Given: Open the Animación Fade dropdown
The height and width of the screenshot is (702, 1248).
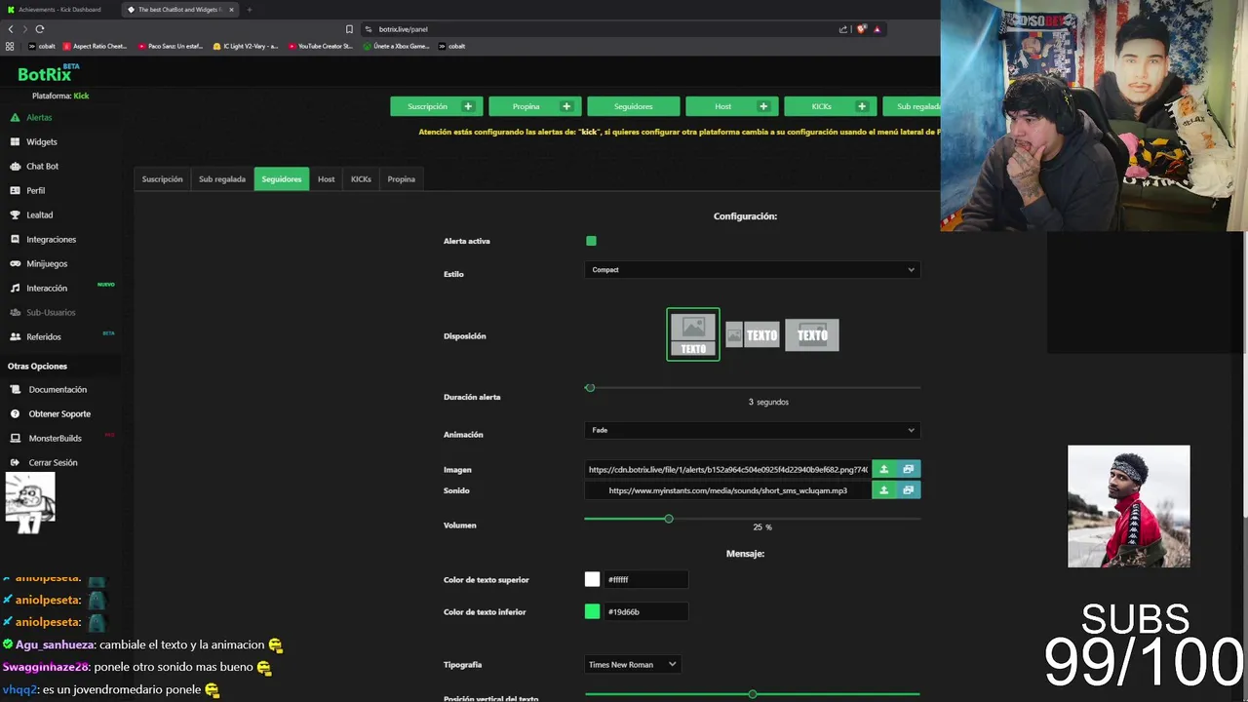Looking at the screenshot, I should pyautogui.click(x=753, y=430).
